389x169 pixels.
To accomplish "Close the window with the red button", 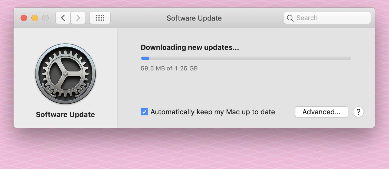I will [x=24, y=18].
